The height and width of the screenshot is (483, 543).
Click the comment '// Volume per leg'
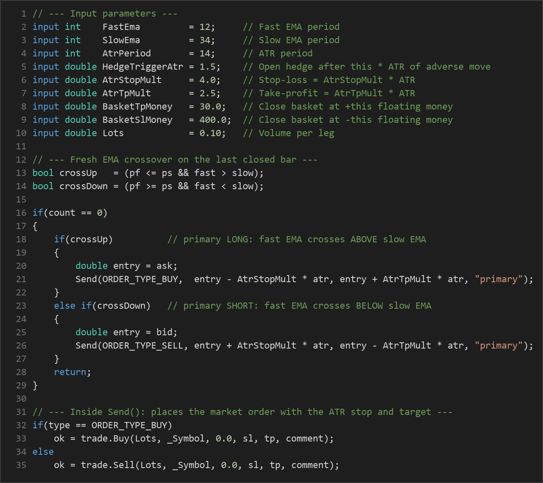coord(288,133)
